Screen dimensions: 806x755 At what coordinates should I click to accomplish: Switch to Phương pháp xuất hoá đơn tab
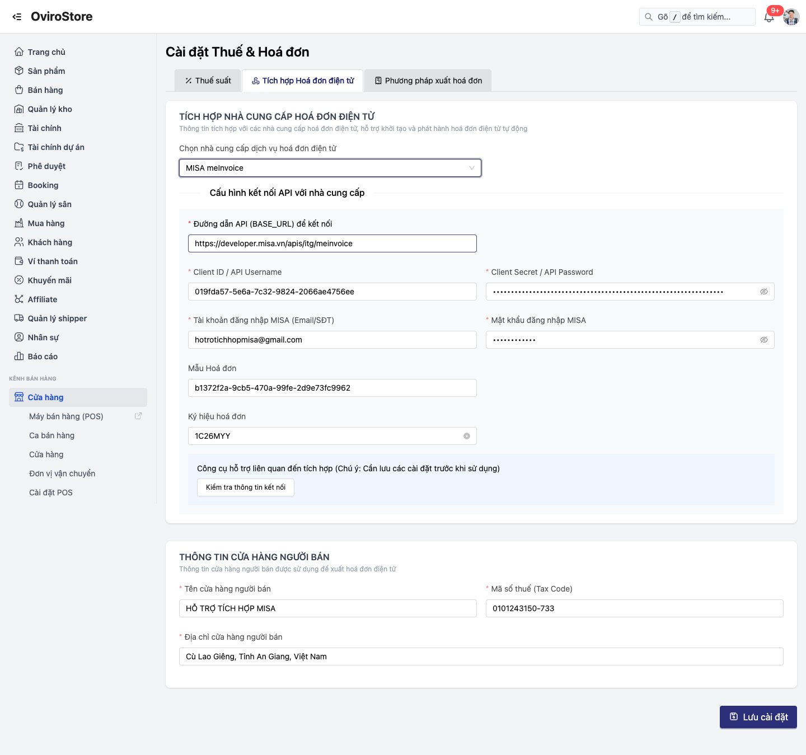[x=428, y=81]
